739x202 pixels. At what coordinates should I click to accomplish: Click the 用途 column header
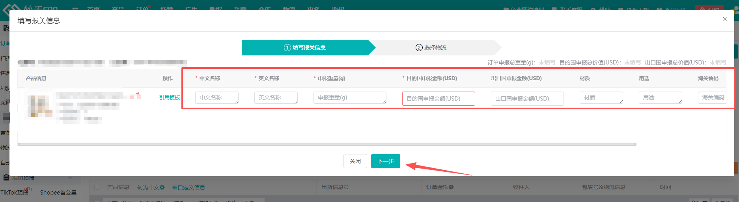pos(644,78)
